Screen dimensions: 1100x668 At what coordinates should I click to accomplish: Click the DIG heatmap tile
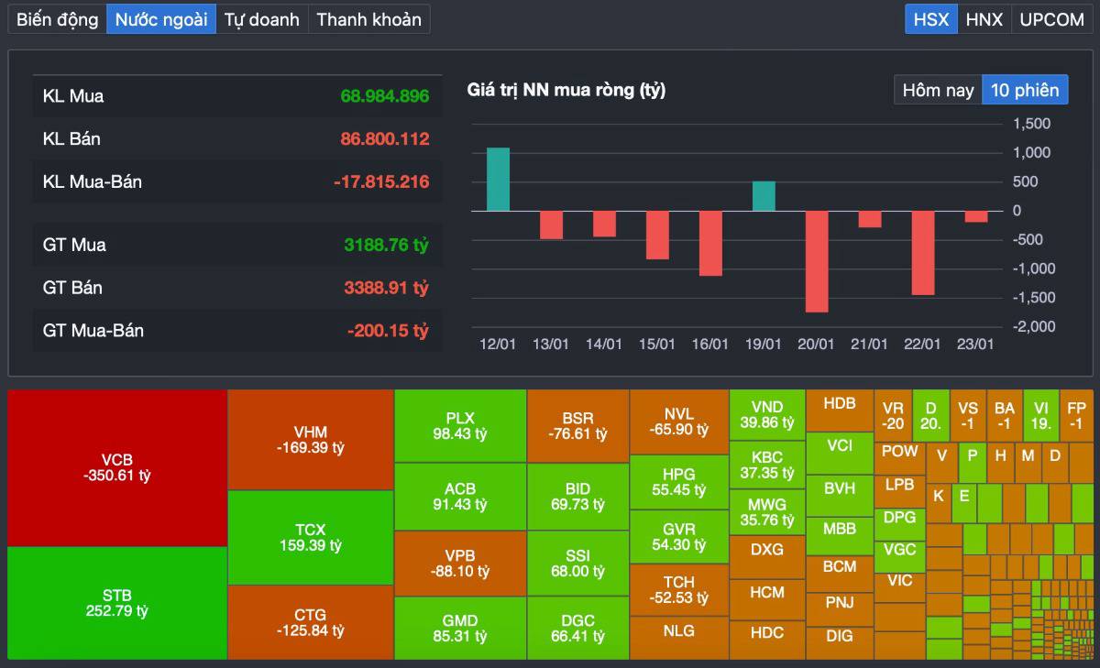click(x=840, y=642)
